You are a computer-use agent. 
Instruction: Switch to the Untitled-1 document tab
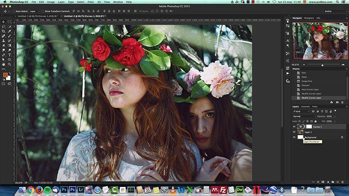(x=38, y=16)
